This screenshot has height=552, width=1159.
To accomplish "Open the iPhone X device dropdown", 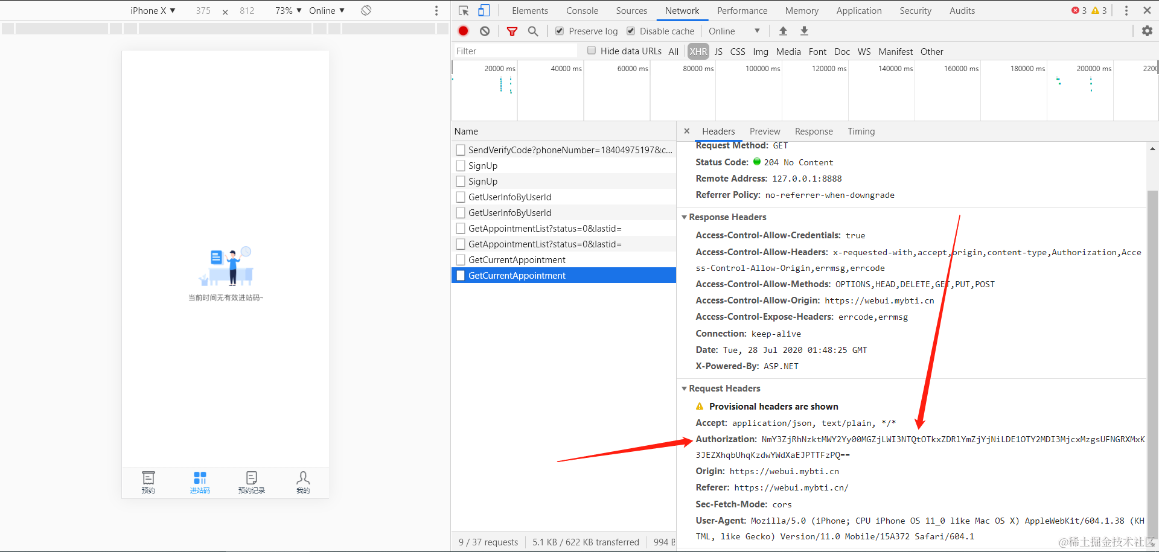I will [x=153, y=10].
